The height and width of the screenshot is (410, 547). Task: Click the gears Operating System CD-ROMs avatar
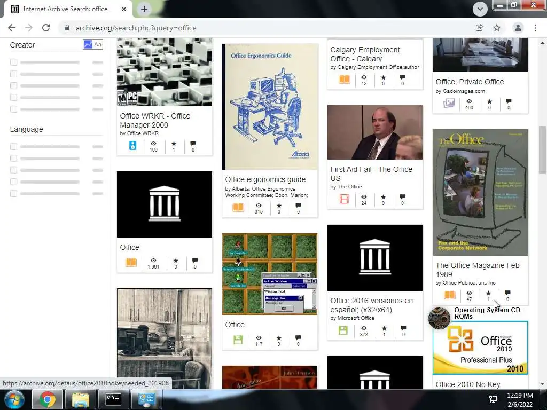coord(439,318)
